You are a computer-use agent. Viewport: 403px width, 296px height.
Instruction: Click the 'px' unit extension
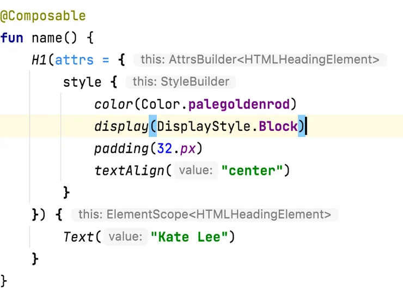pos(188,149)
